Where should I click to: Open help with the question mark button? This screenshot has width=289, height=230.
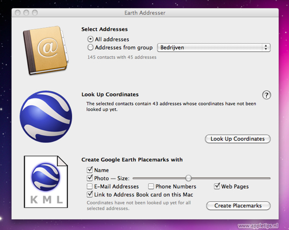pos(266,95)
